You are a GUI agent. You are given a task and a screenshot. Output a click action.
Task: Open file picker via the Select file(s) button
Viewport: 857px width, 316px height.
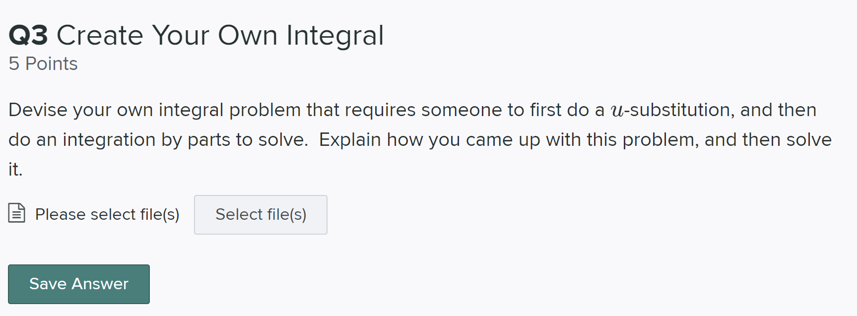pos(261,214)
